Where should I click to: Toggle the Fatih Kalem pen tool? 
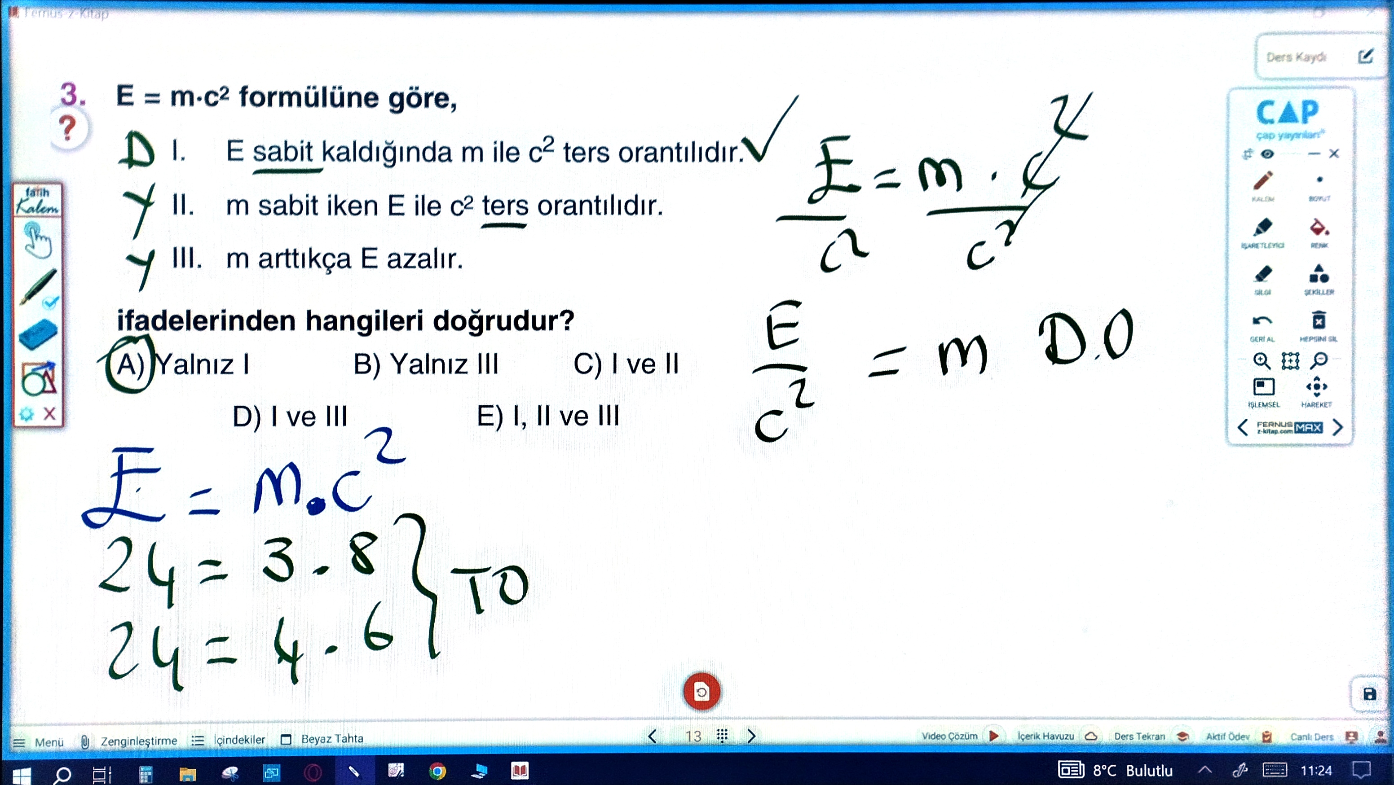point(38,287)
